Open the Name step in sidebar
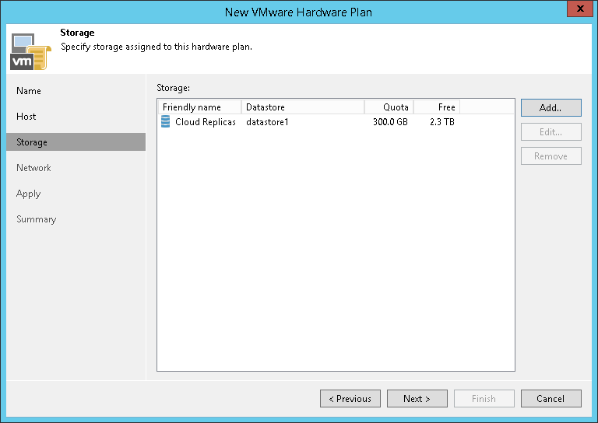 (x=29, y=91)
